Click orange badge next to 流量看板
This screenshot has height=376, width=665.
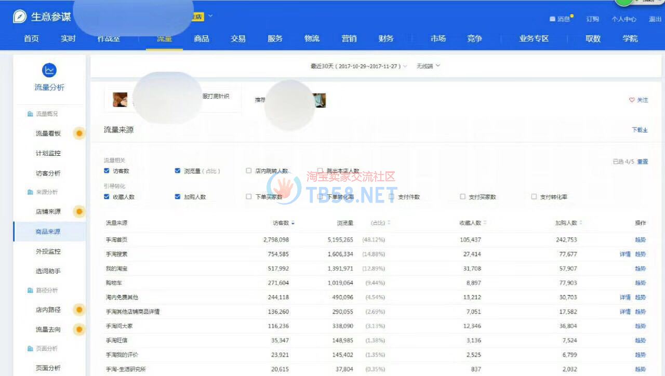tap(79, 133)
